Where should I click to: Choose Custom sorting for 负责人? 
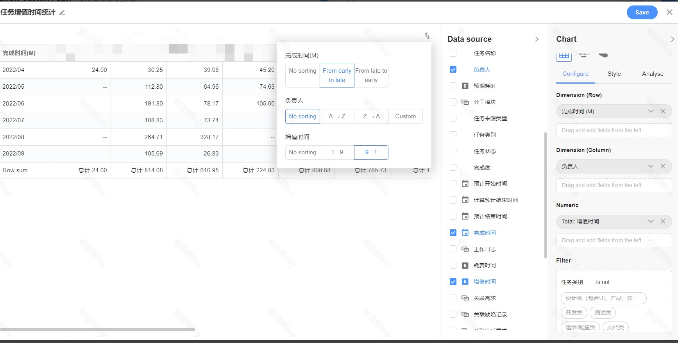click(x=405, y=116)
